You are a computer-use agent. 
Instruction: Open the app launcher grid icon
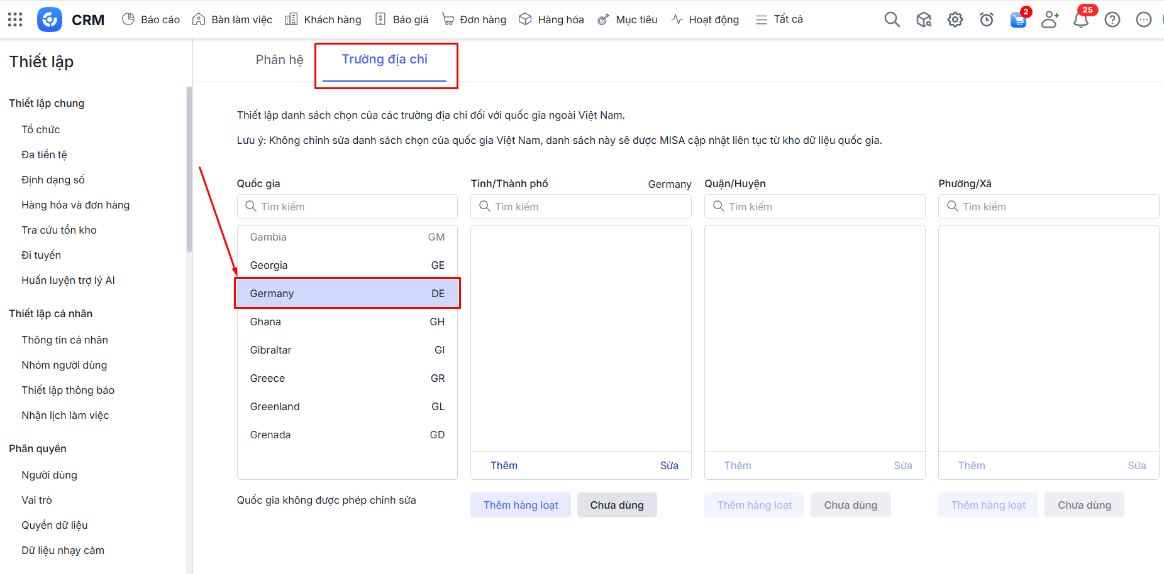[15, 19]
